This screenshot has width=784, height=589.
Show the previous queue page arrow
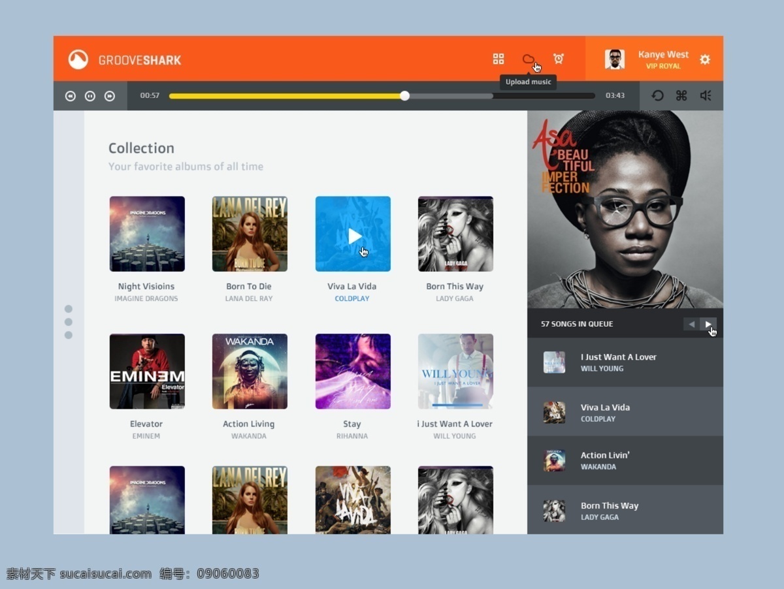(x=691, y=324)
